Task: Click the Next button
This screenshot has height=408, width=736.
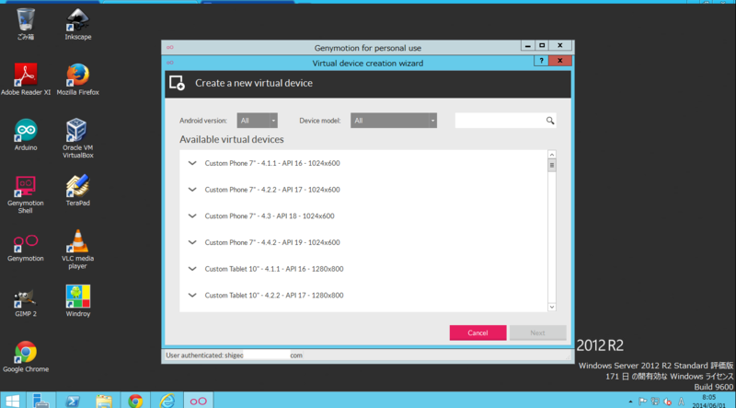Action: pos(538,332)
